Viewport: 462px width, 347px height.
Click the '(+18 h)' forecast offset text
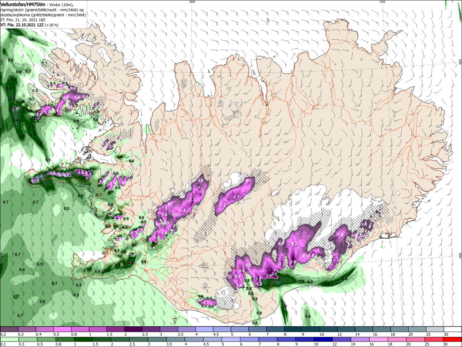point(51,25)
